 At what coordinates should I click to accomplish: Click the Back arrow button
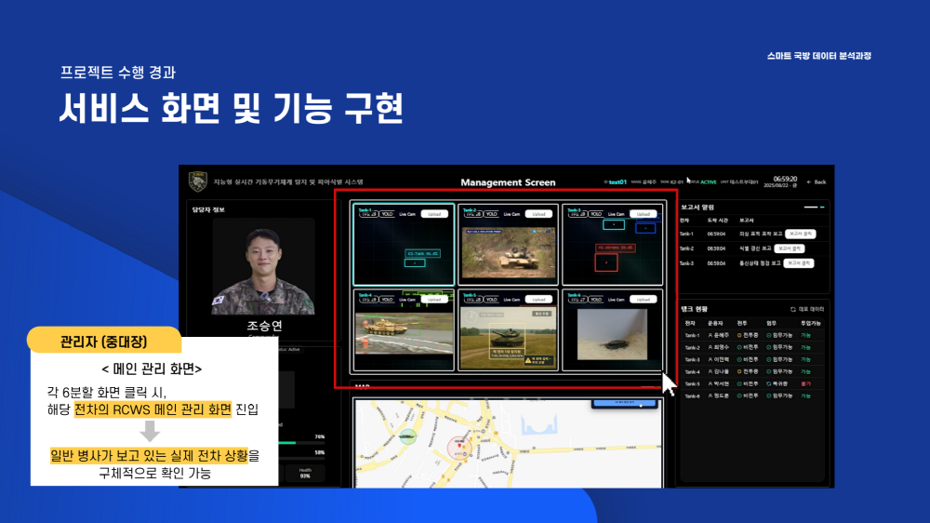coord(817,182)
